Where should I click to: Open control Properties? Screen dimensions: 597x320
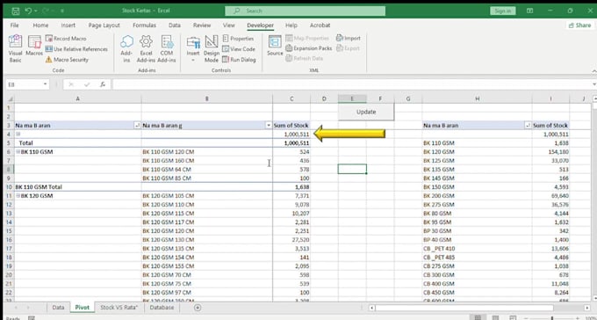(x=238, y=39)
